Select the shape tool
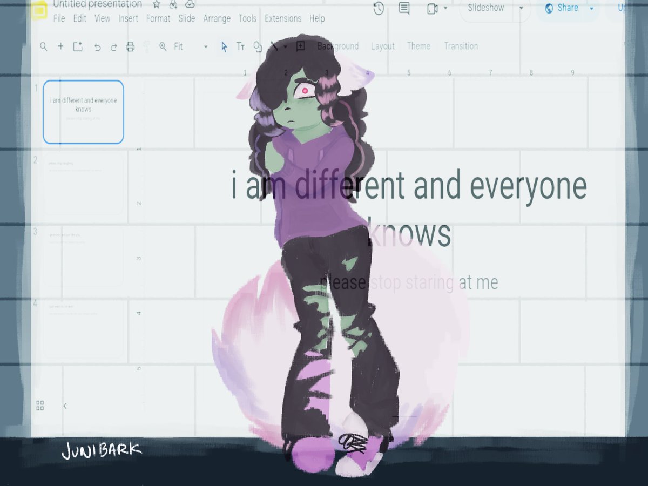This screenshot has height=486, width=648. pyautogui.click(x=258, y=47)
